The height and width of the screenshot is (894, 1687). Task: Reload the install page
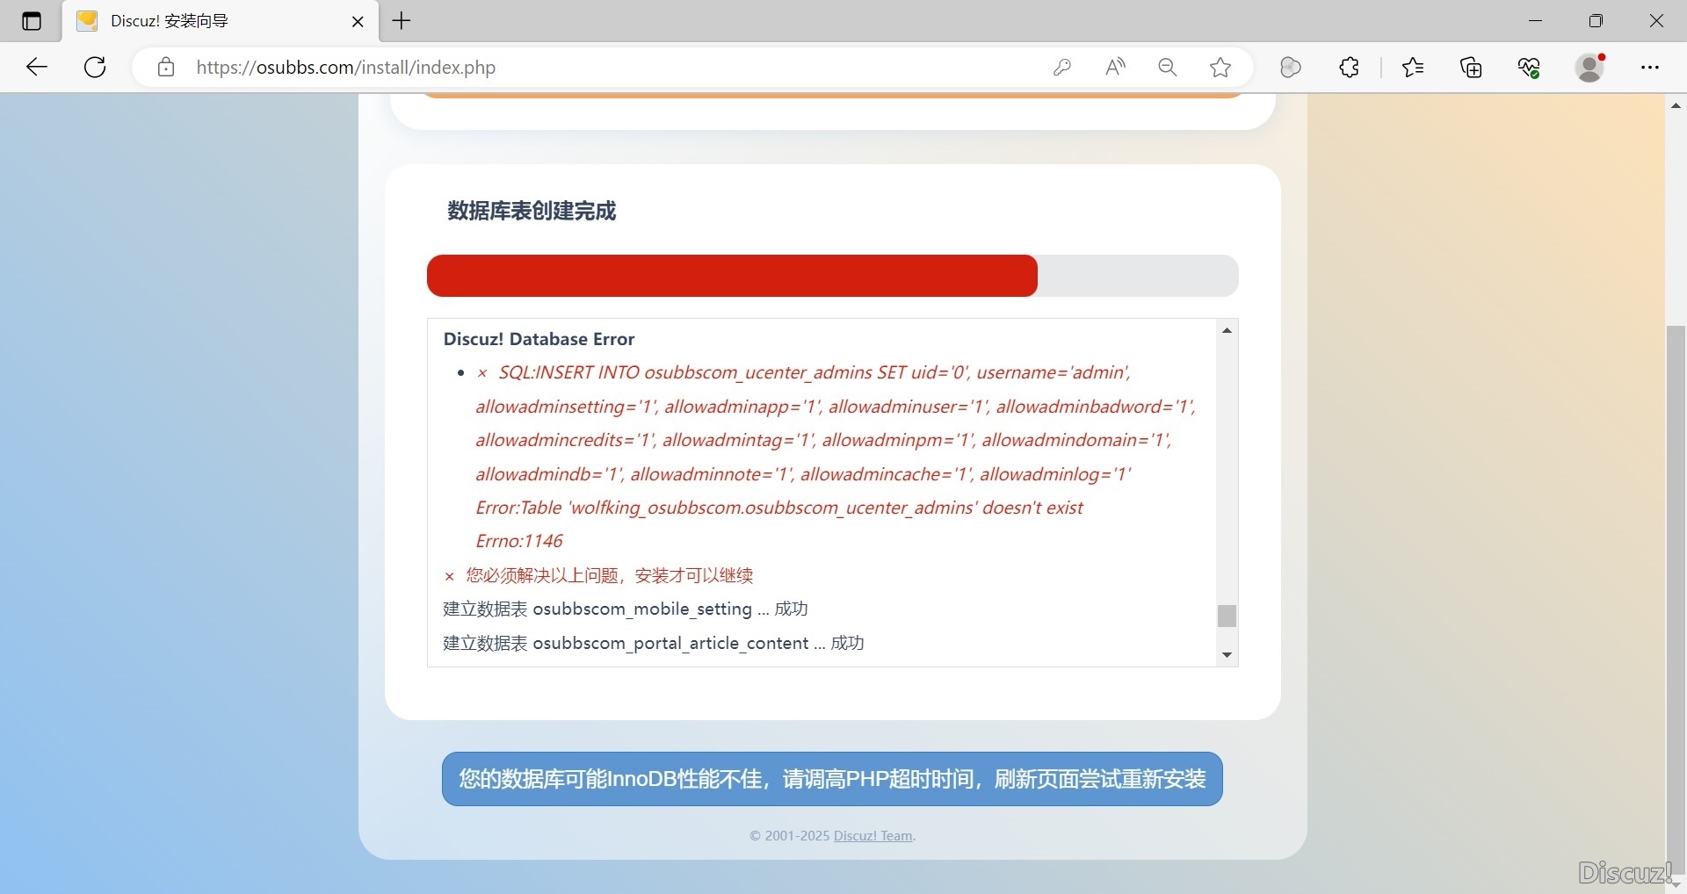coord(95,68)
